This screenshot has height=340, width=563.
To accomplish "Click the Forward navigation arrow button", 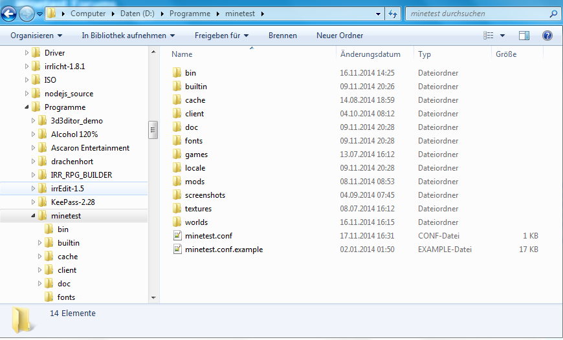I will click(27, 13).
